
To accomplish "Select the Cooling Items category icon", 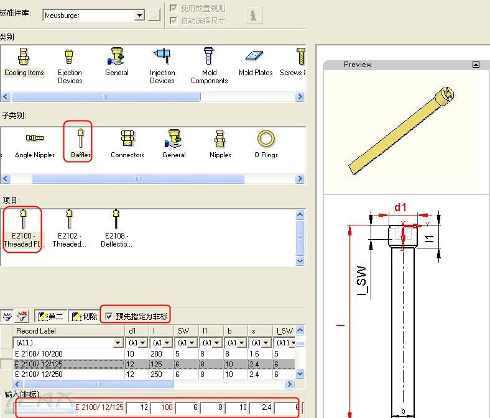I will click(x=24, y=61).
